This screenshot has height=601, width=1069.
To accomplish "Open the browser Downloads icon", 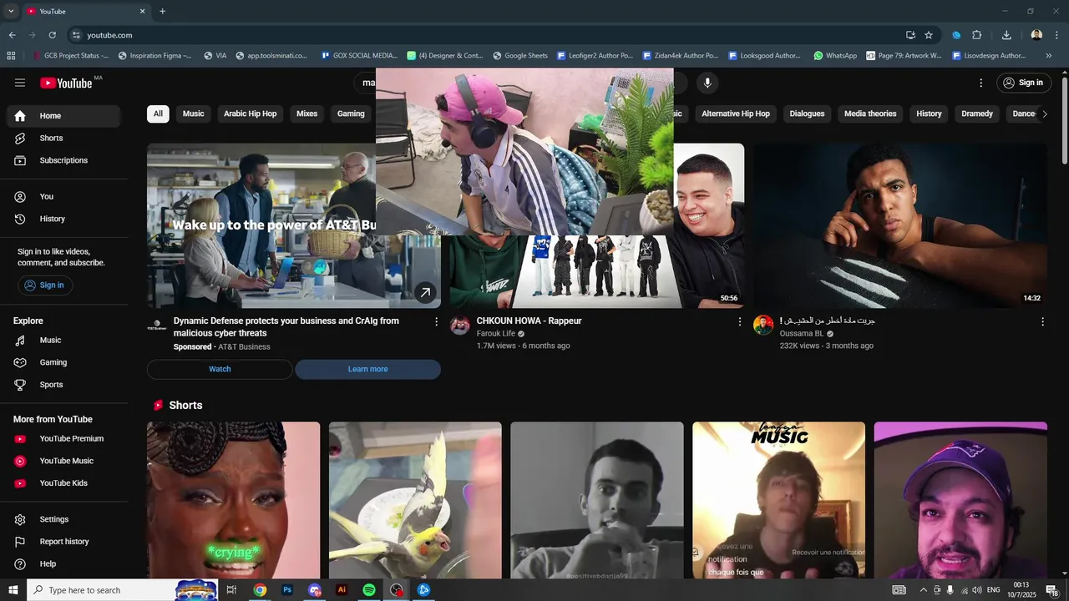I will 1006,35.
